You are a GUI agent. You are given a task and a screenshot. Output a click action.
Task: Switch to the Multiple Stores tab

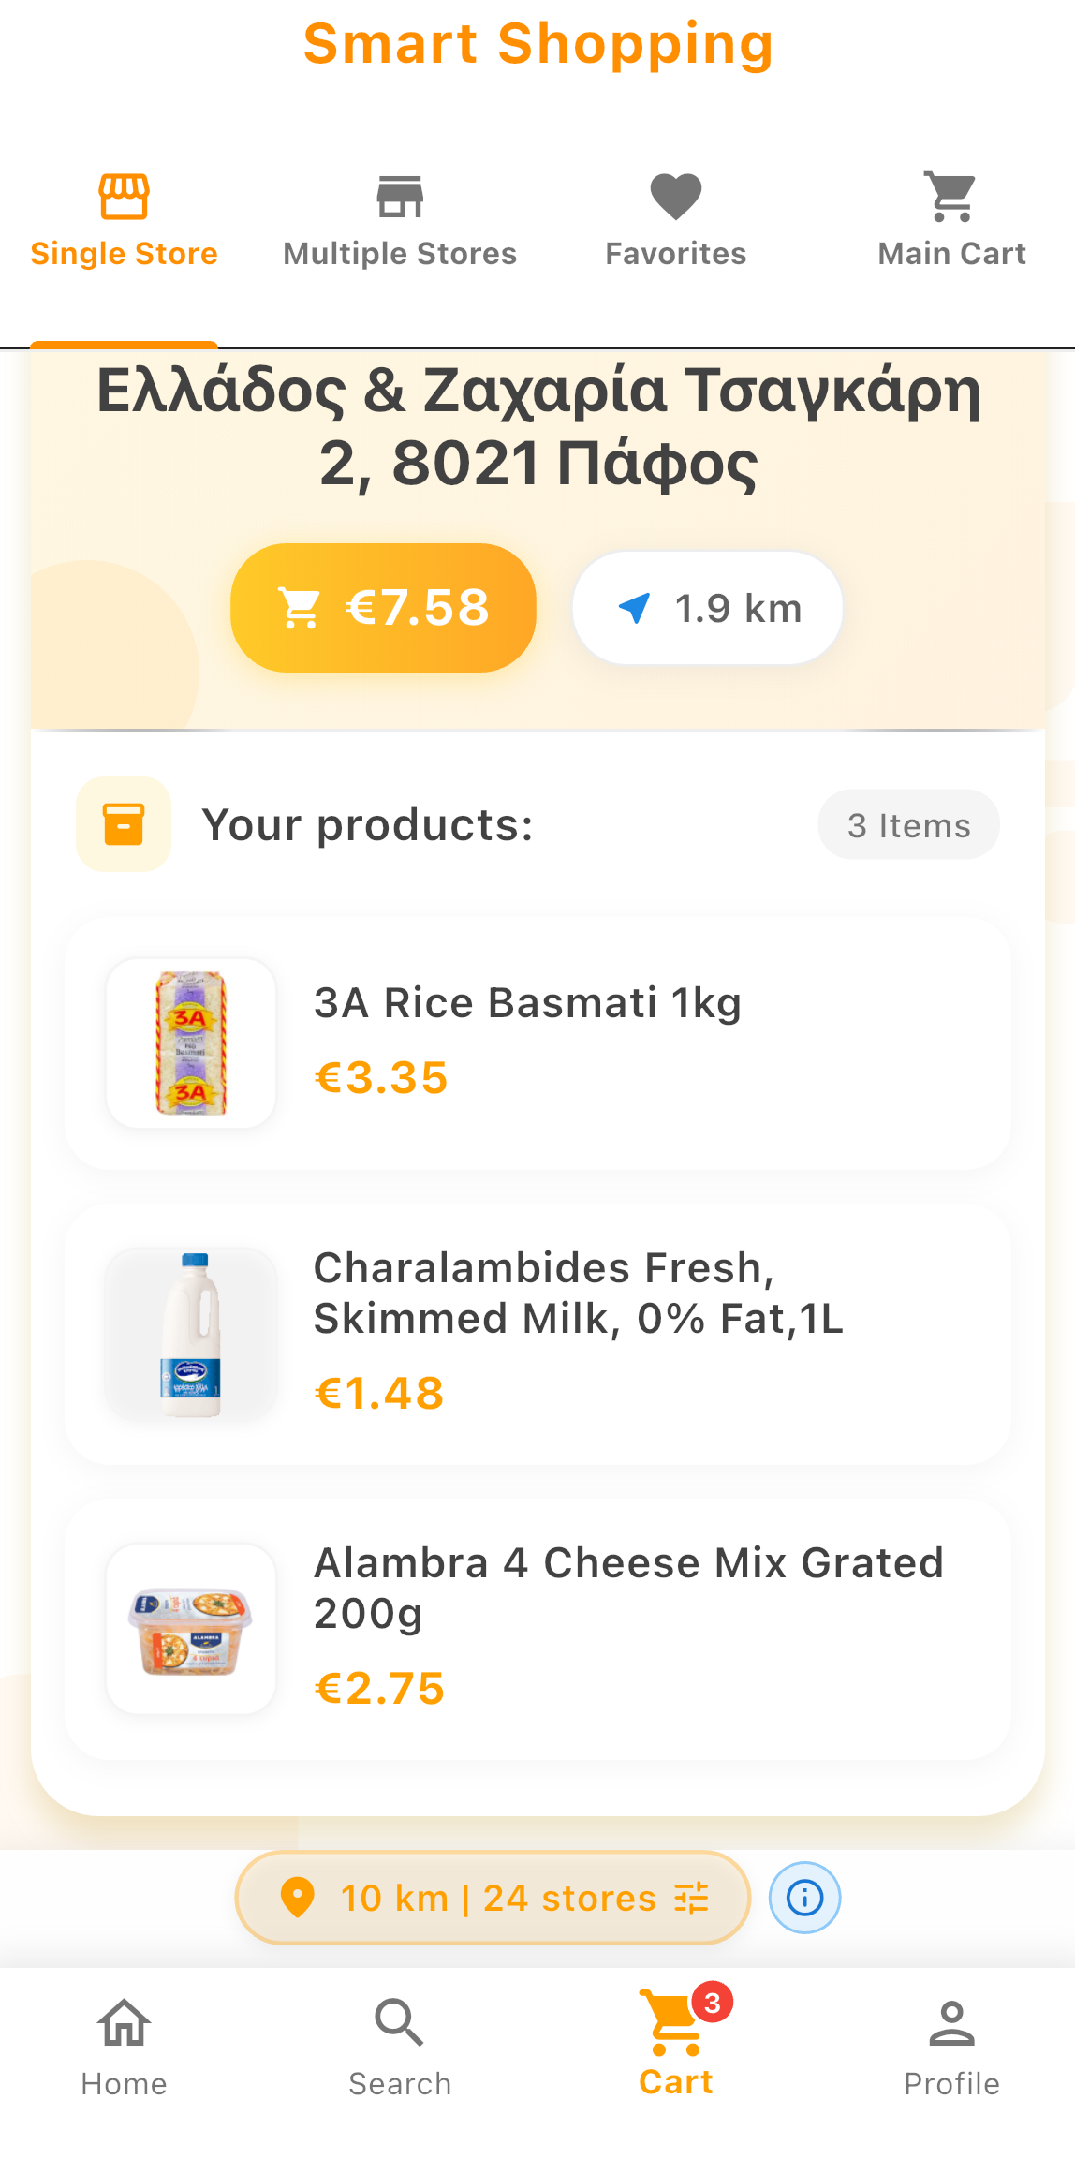click(x=400, y=221)
